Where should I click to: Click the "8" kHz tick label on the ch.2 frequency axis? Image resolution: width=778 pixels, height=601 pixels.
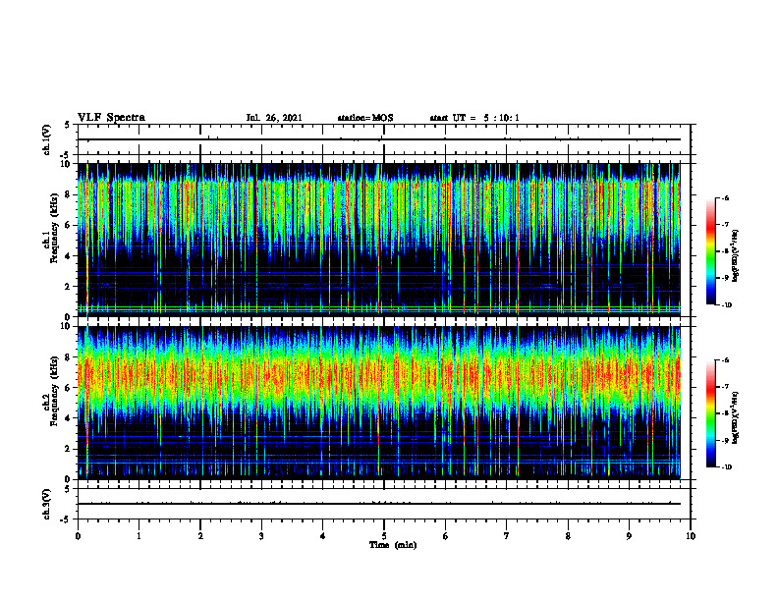(69, 357)
